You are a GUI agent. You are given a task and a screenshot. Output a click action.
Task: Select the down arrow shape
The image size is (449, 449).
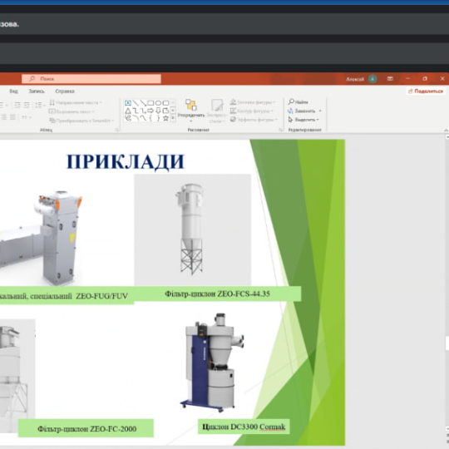158,111
